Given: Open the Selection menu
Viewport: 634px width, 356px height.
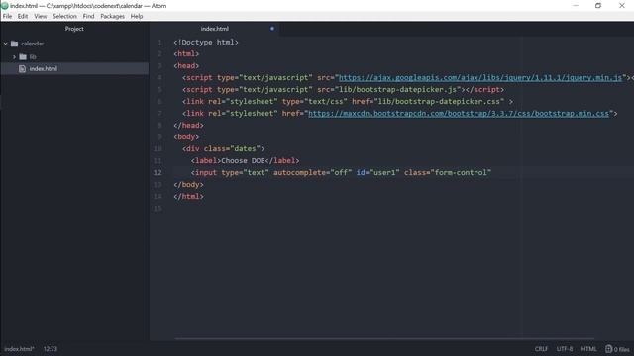Looking at the screenshot, I should coord(64,16).
